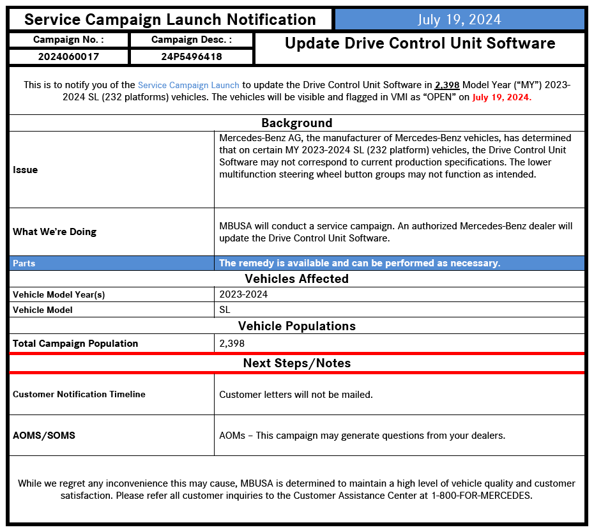Viewport: 594px width, 532px height.
Task: Select the 2023-2024 model year value
Action: (x=243, y=294)
